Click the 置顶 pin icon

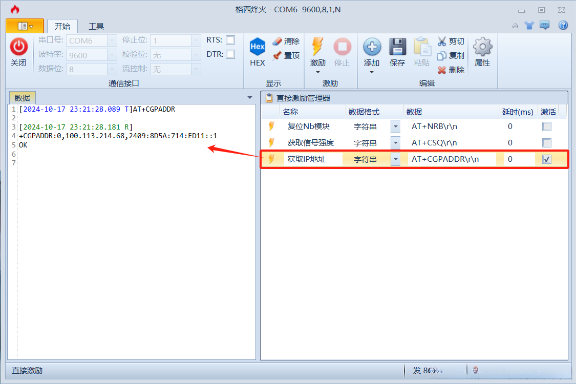coord(278,55)
